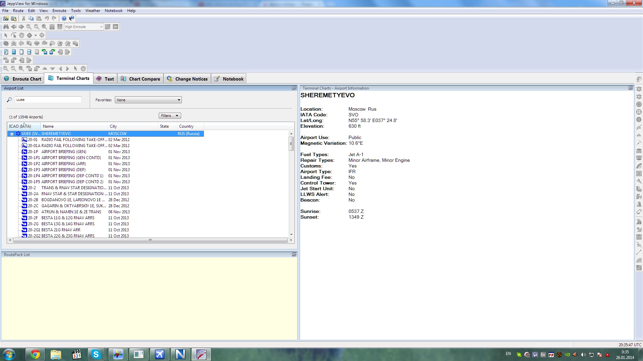Screen dimensions: 643x361
Task: Open the Route menu
Action: pyautogui.click(x=18, y=11)
